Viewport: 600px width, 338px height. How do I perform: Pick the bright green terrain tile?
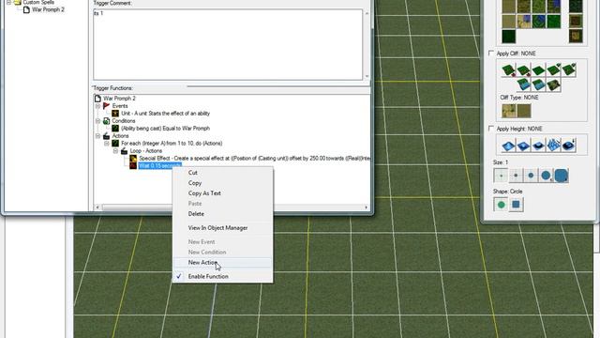553,22
